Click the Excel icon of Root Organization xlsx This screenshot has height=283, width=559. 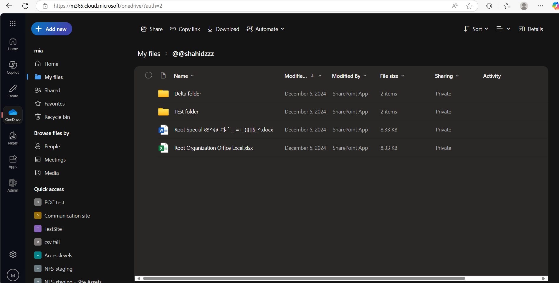[x=163, y=148]
